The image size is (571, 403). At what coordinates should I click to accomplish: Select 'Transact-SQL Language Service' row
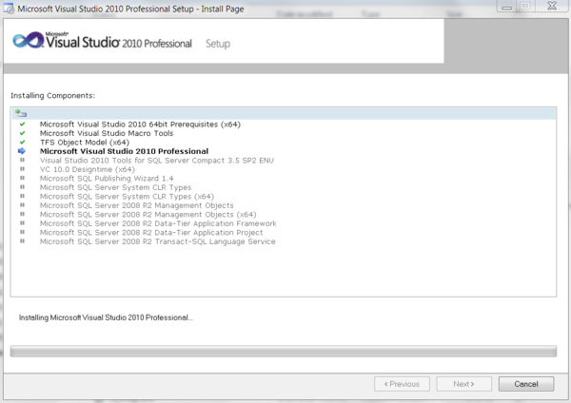pyautogui.click(x=158, y=241)
